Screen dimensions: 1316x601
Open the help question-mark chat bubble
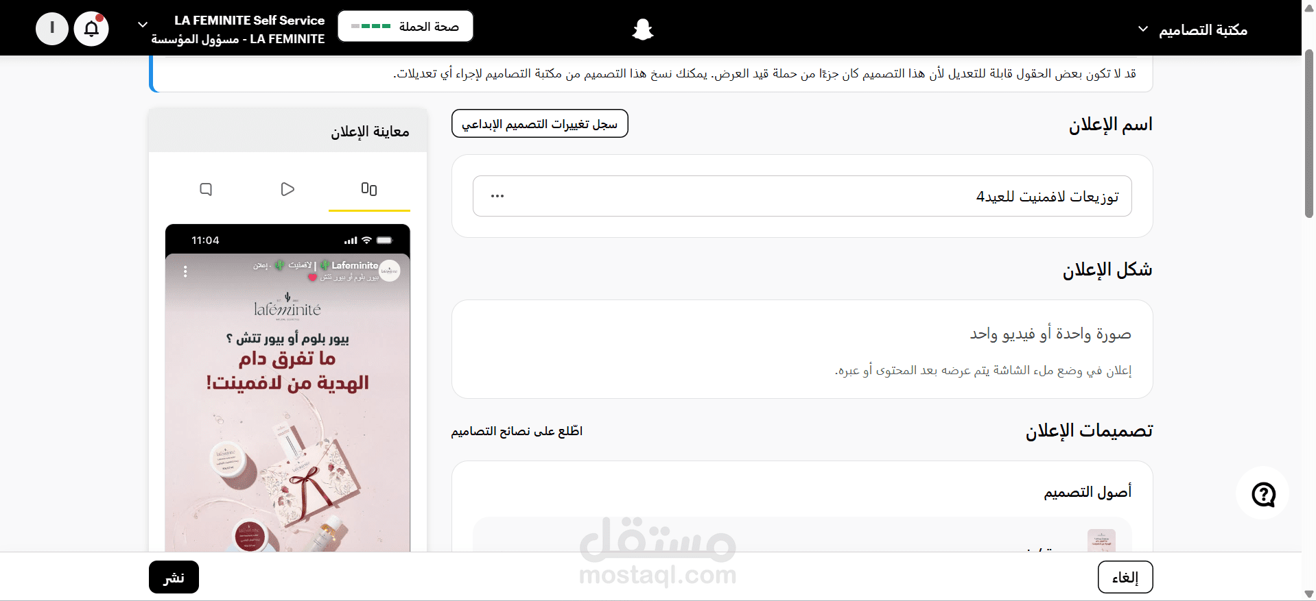tap(1262, 493)
